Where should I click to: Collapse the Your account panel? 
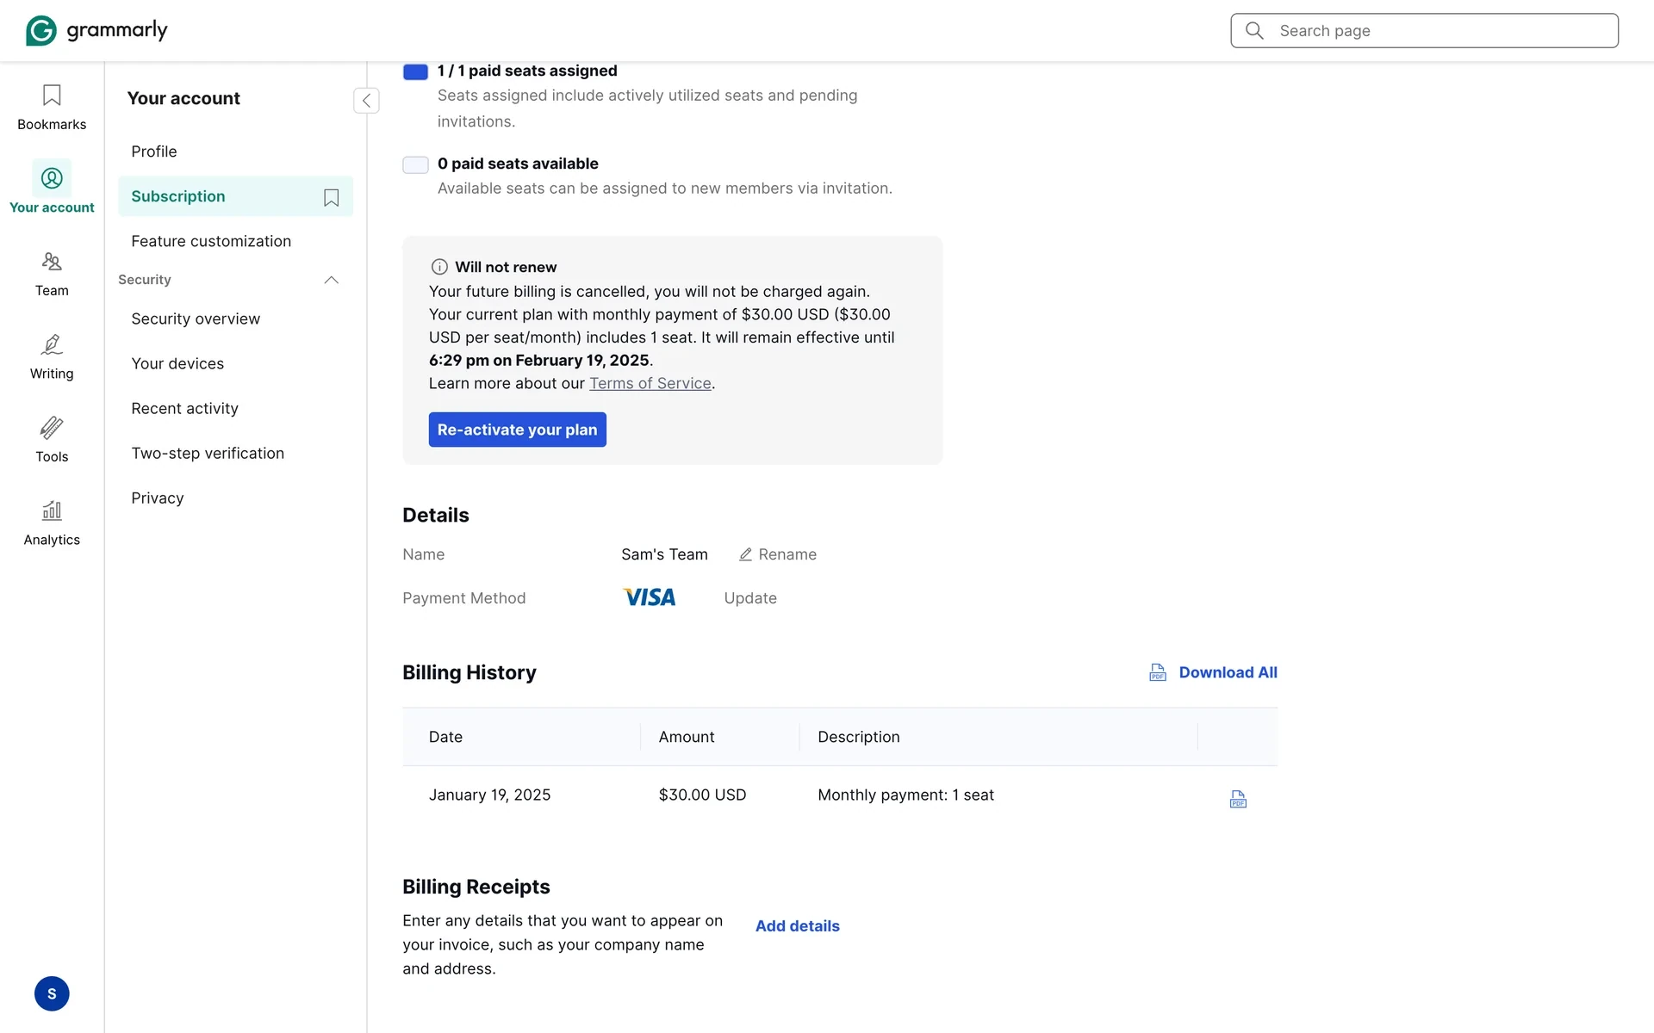coord(366,100)
